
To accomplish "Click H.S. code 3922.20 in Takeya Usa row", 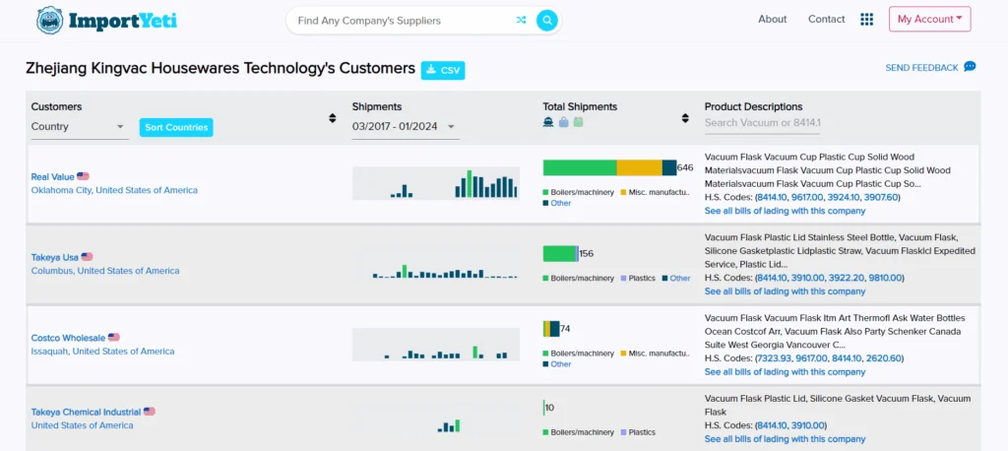I will [846, 278].
